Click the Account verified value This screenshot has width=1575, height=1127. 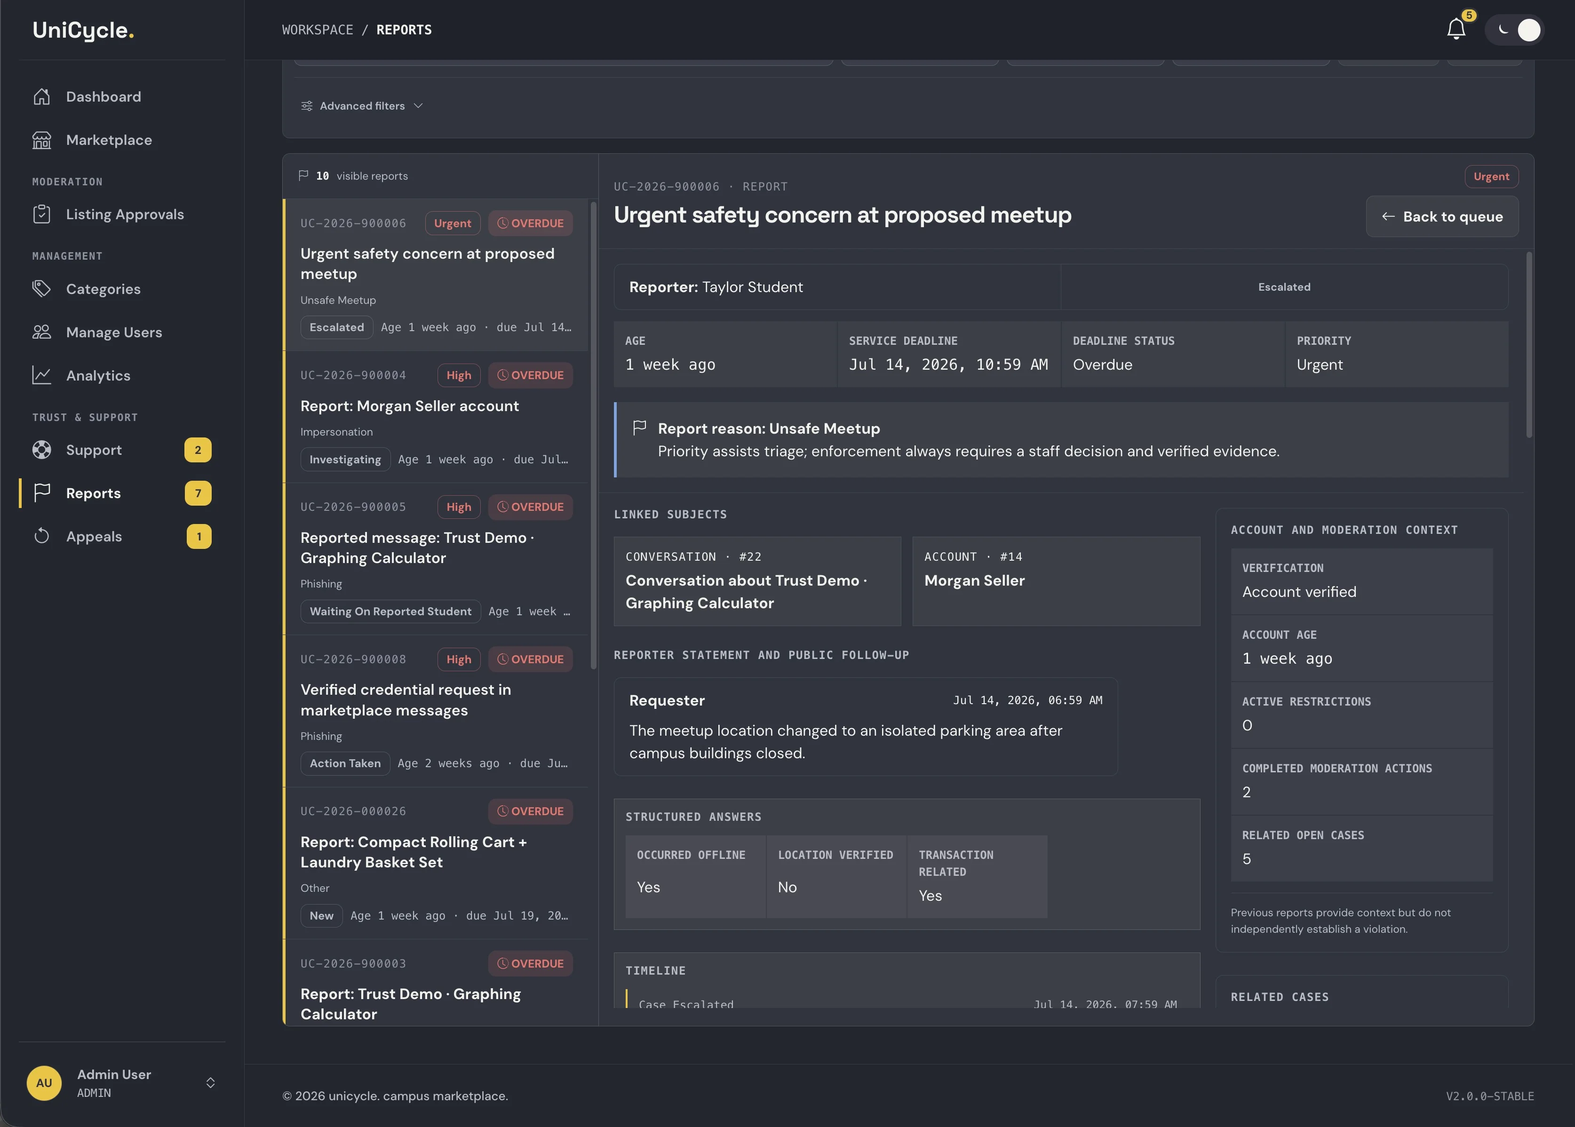(1299, 592)
